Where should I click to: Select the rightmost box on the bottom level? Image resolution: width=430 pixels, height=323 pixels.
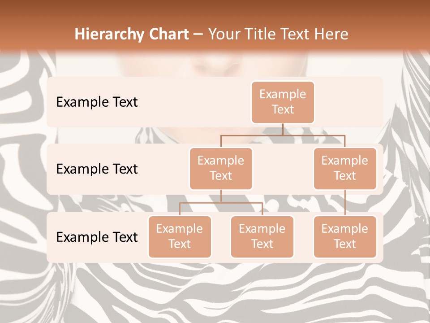tap(345, 236)
